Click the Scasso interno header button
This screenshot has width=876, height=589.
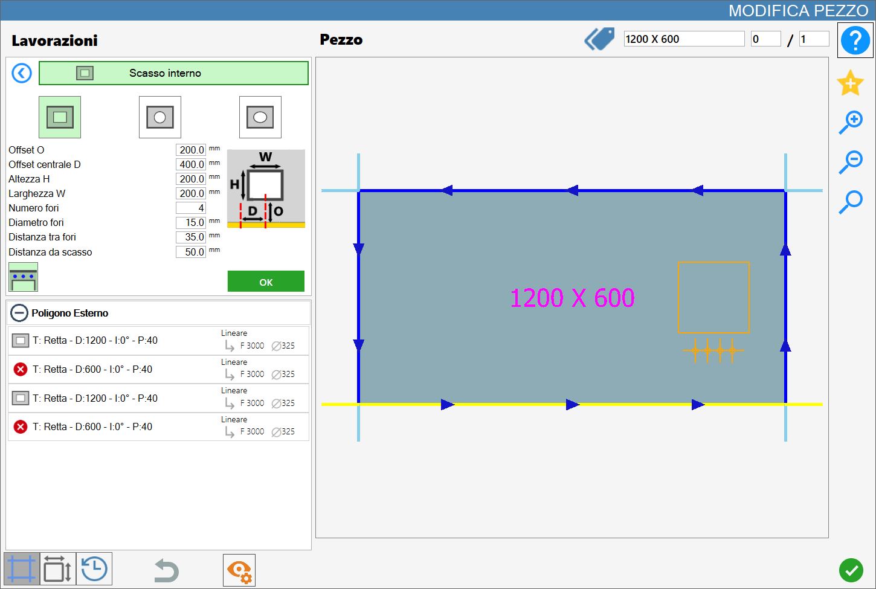[173, 73]
